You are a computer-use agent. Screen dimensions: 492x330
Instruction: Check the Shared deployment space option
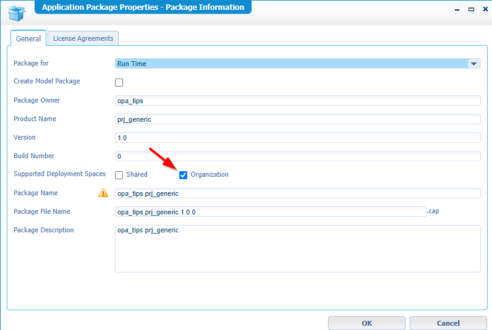click(x=119, y=175)
